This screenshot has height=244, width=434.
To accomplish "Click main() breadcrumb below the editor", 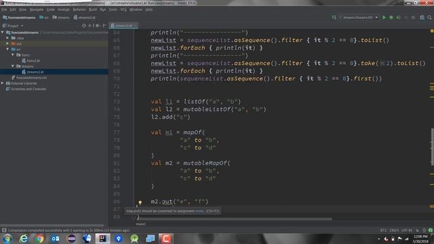I will point(141,224).
